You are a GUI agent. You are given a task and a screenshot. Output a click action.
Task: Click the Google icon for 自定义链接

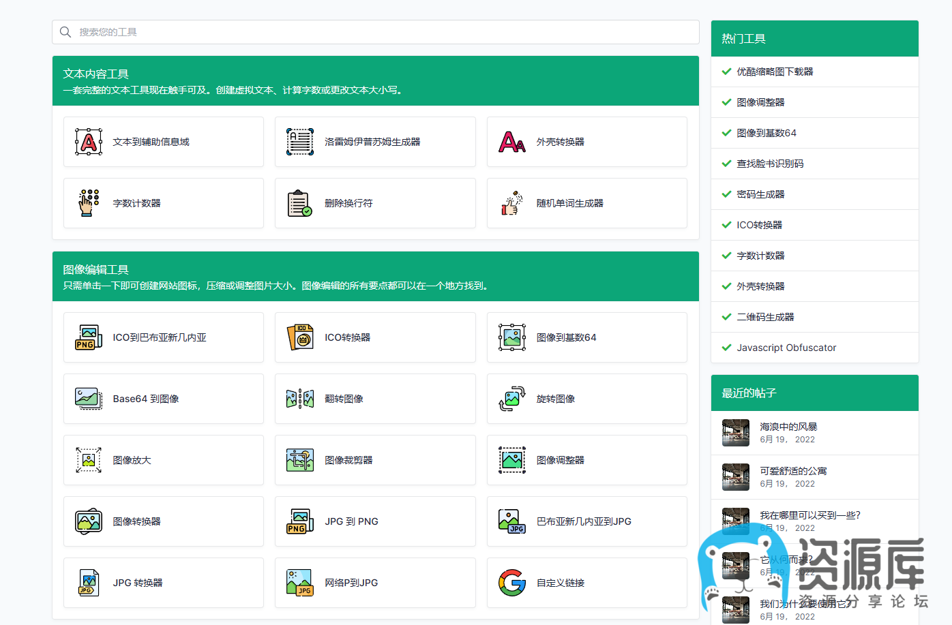[x=512, y=583]
